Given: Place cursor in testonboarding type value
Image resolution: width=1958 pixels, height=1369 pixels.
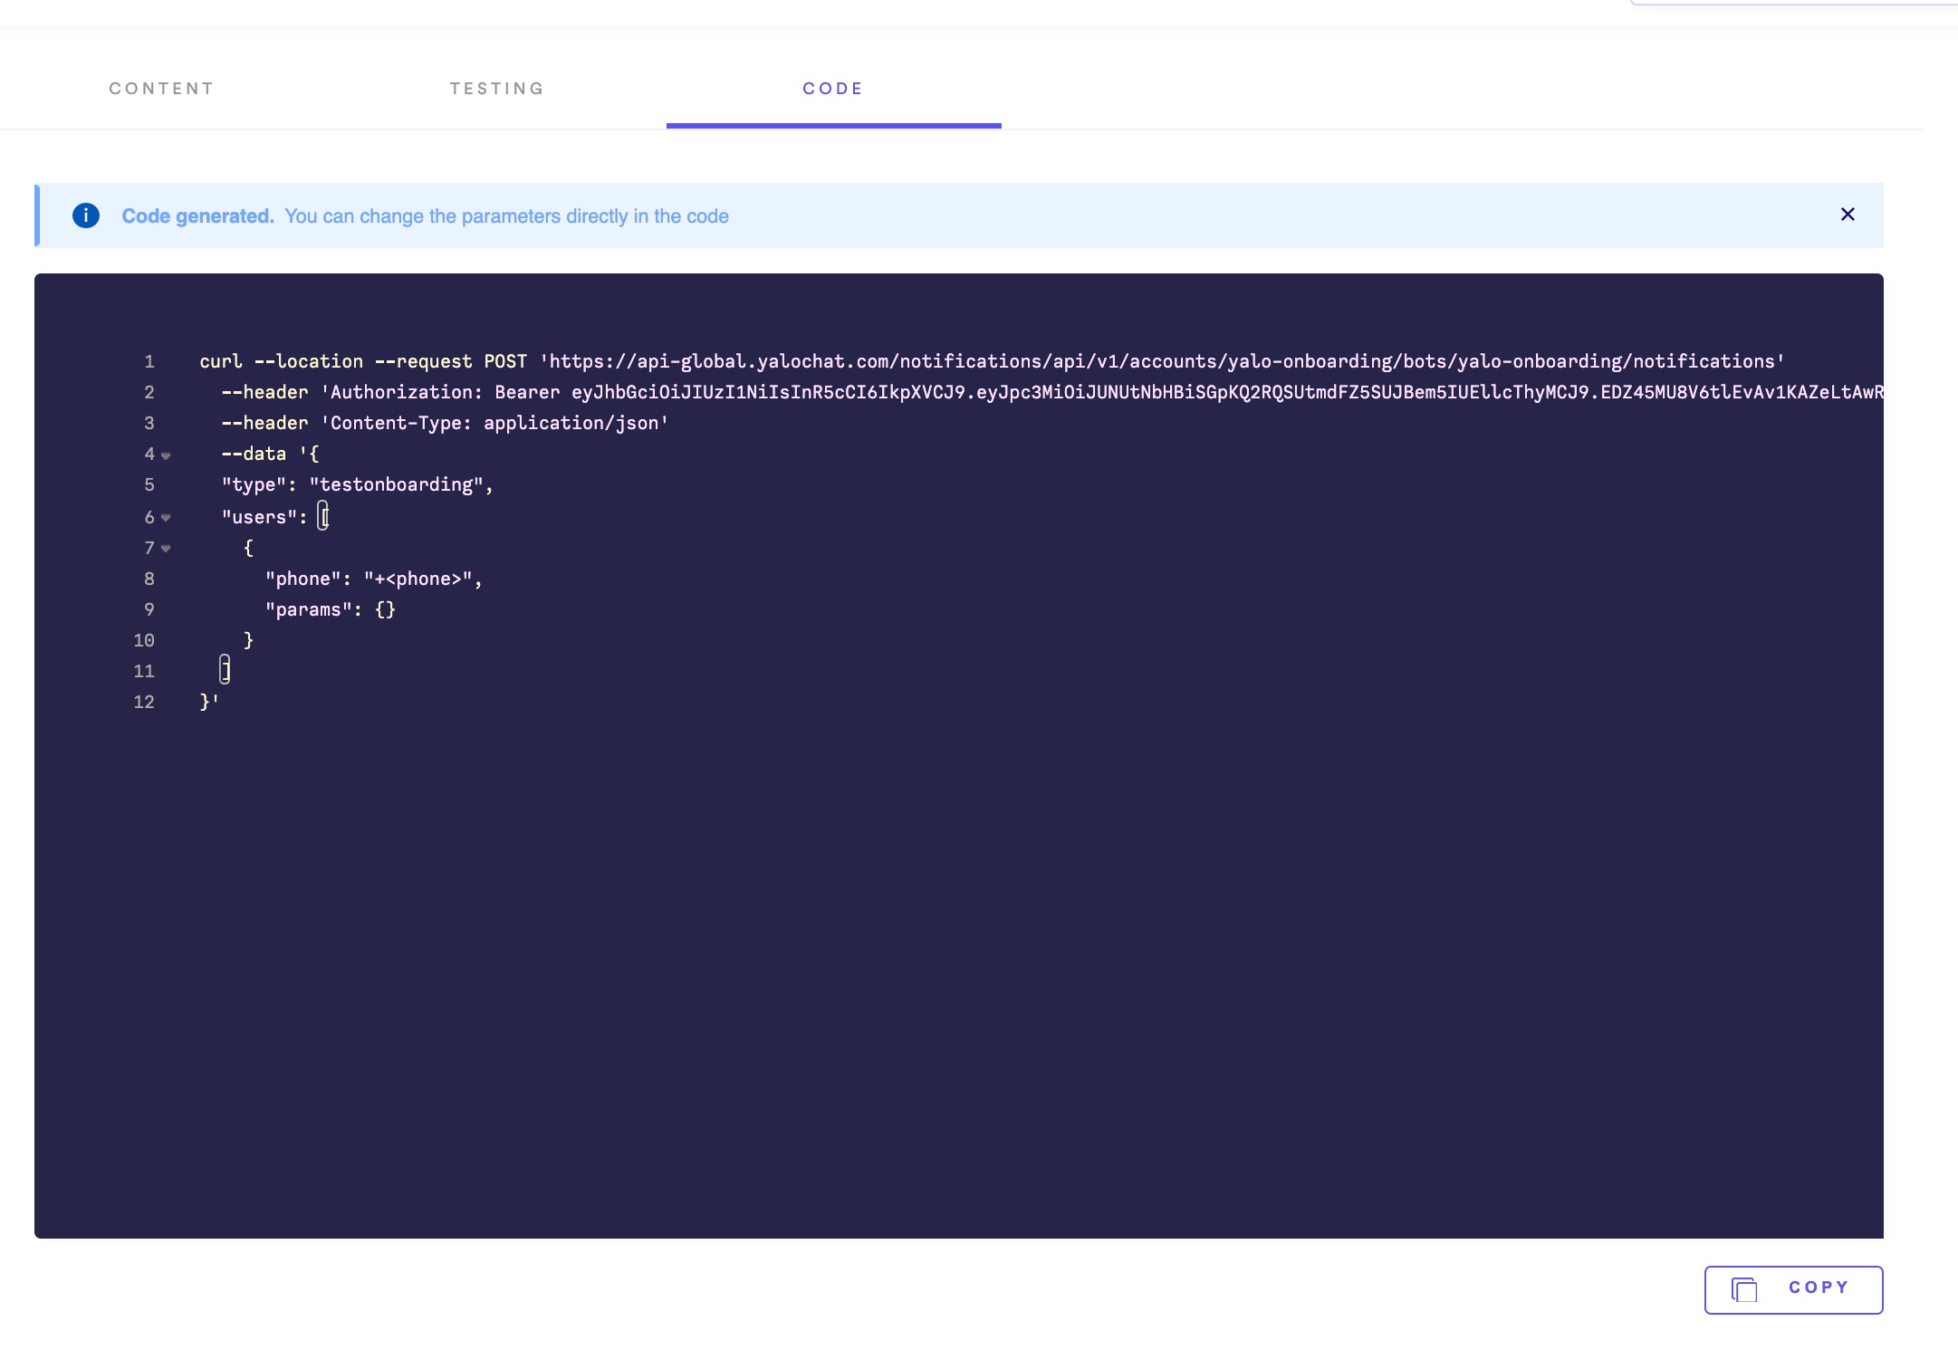Looking at the screenshot, I should (397, 485).
